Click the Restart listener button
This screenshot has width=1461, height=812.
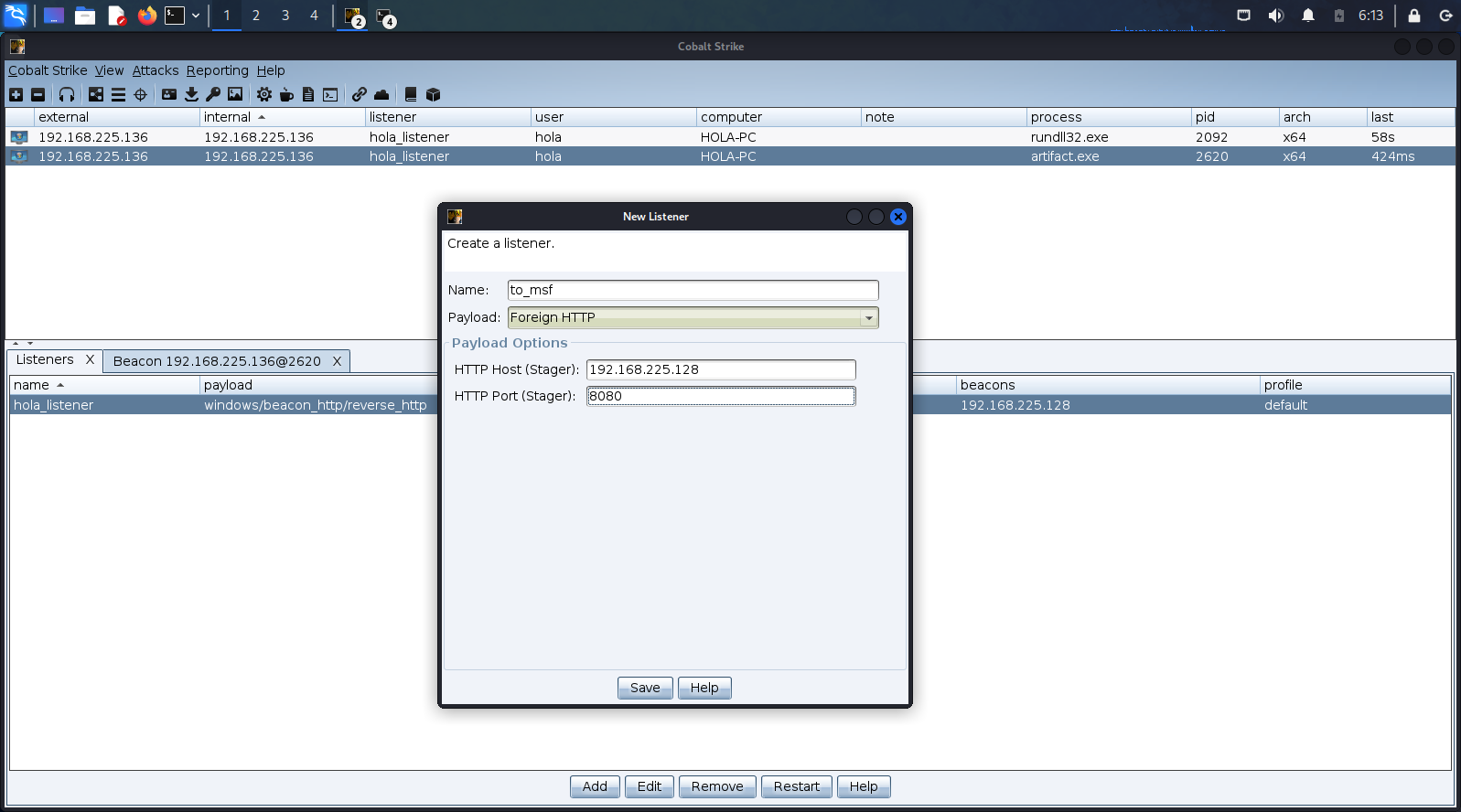pyautogui.click(x=797, y=786)
